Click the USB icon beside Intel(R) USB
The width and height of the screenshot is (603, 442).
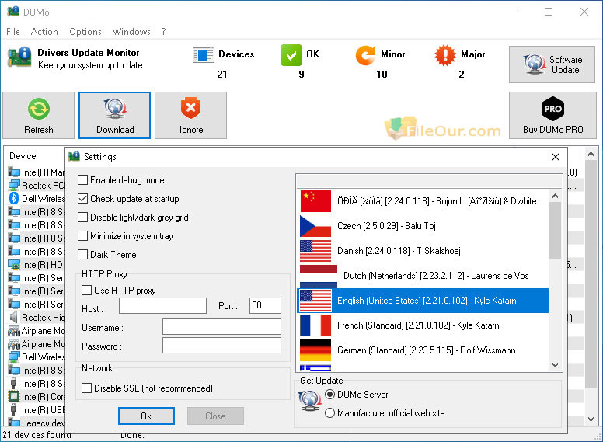click(x=14, y=409)
